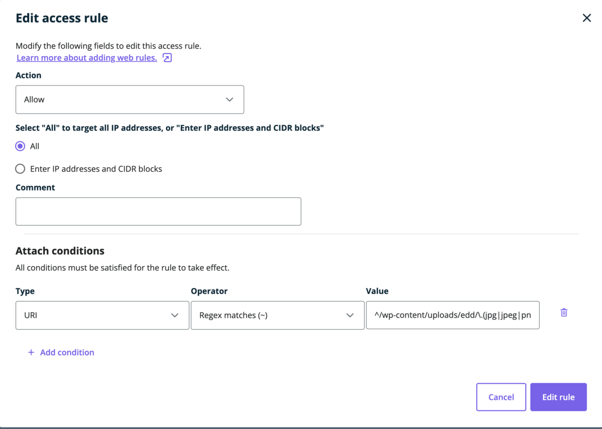Click the plus icon before Add condition
The height and width of the screenshot is (429, 602).
click(31, 352)
